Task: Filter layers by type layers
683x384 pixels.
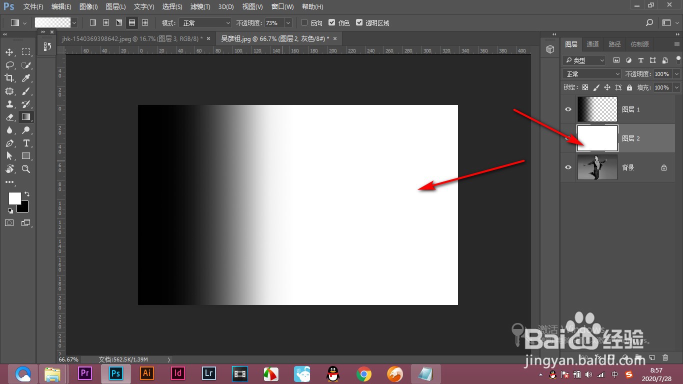Action: [640, 60]
